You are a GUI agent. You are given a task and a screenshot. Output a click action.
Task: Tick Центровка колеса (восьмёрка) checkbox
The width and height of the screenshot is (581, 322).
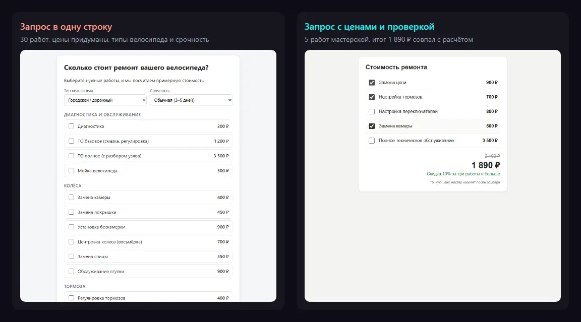tap(72, 242)
